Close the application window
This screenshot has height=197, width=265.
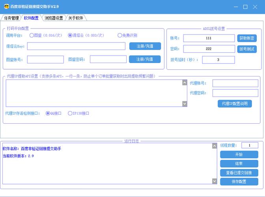click(255, 7)
